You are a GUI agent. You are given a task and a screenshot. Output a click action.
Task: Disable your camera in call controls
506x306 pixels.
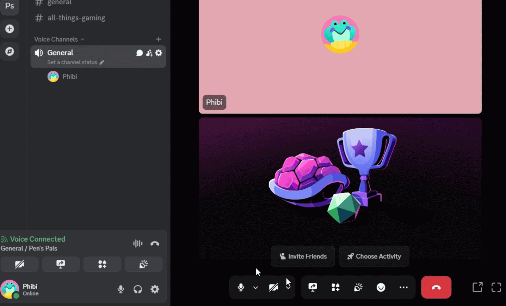274,287
